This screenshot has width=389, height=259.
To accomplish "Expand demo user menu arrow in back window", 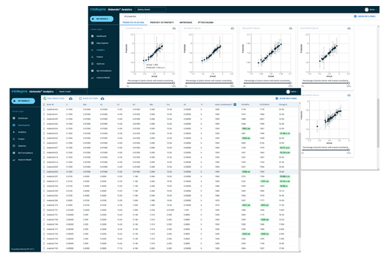I will (x=376, y=9).
